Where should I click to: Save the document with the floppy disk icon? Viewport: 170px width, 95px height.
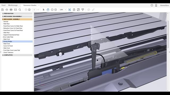[2, 10]
